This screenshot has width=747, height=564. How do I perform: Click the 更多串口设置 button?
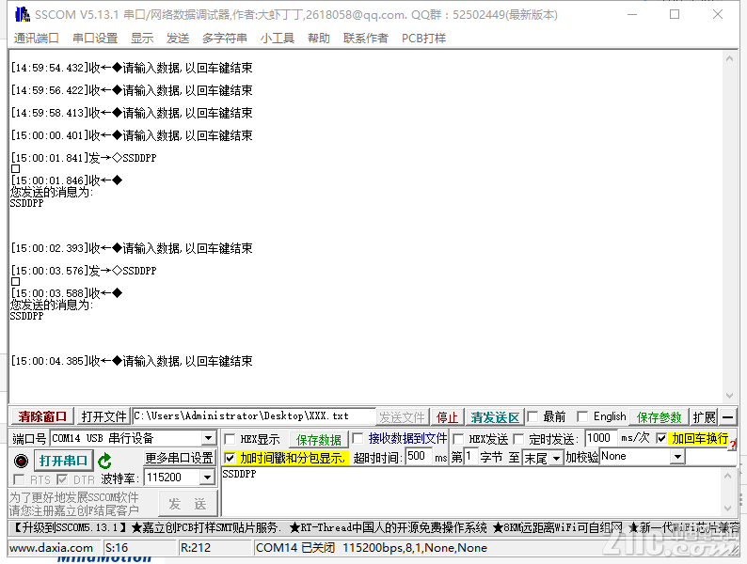click(x=179, y=458)
